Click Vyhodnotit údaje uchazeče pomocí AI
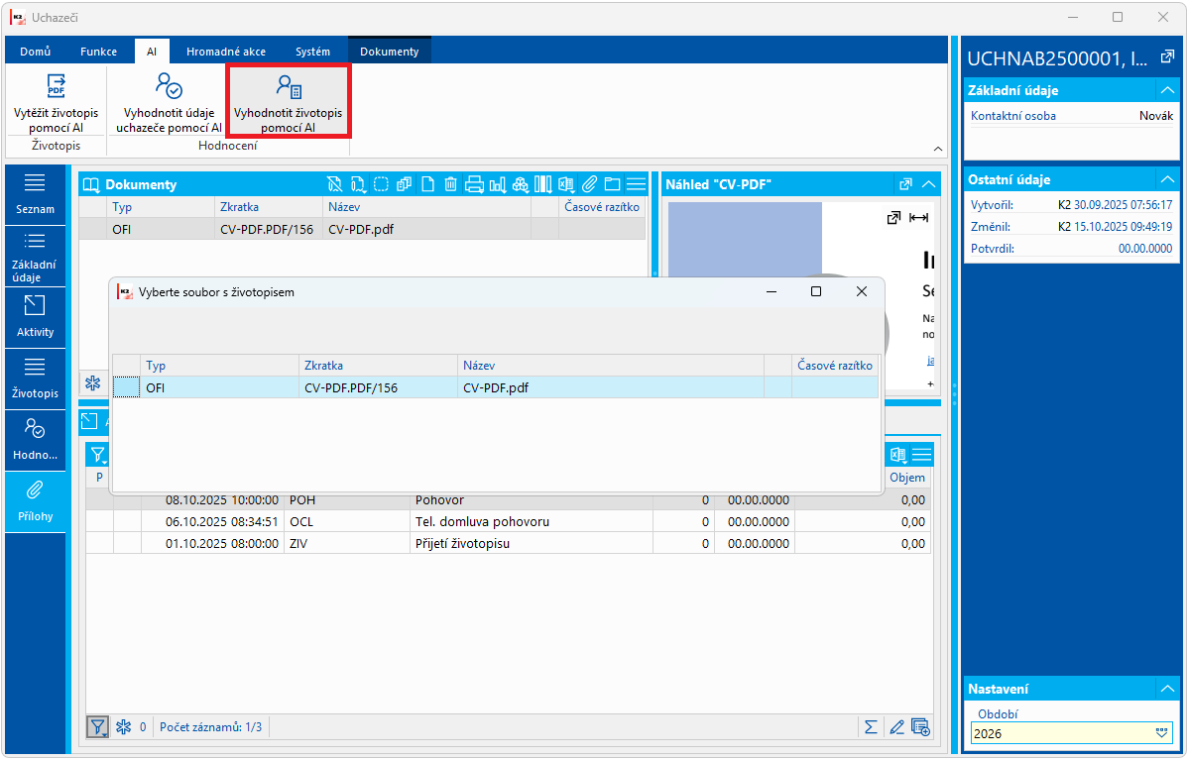Screen dimensions: 1188x760 [169, 104]
